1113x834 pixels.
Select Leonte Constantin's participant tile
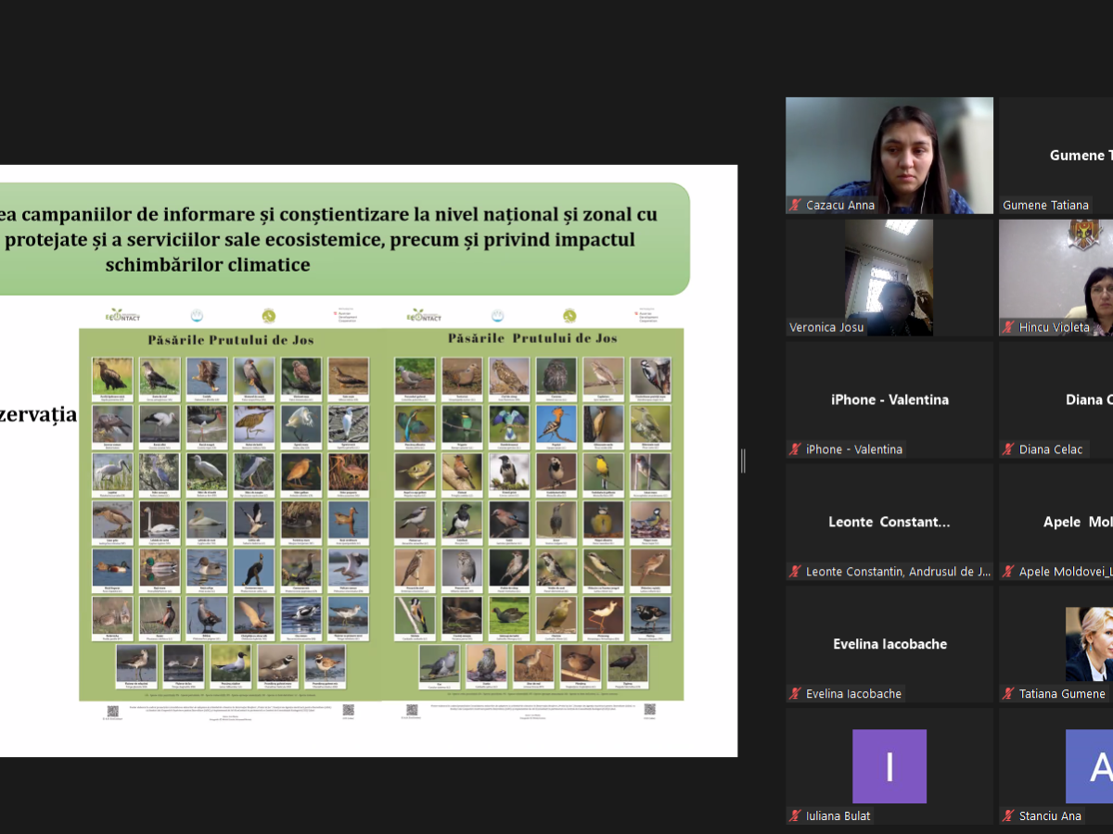point(889,523)
